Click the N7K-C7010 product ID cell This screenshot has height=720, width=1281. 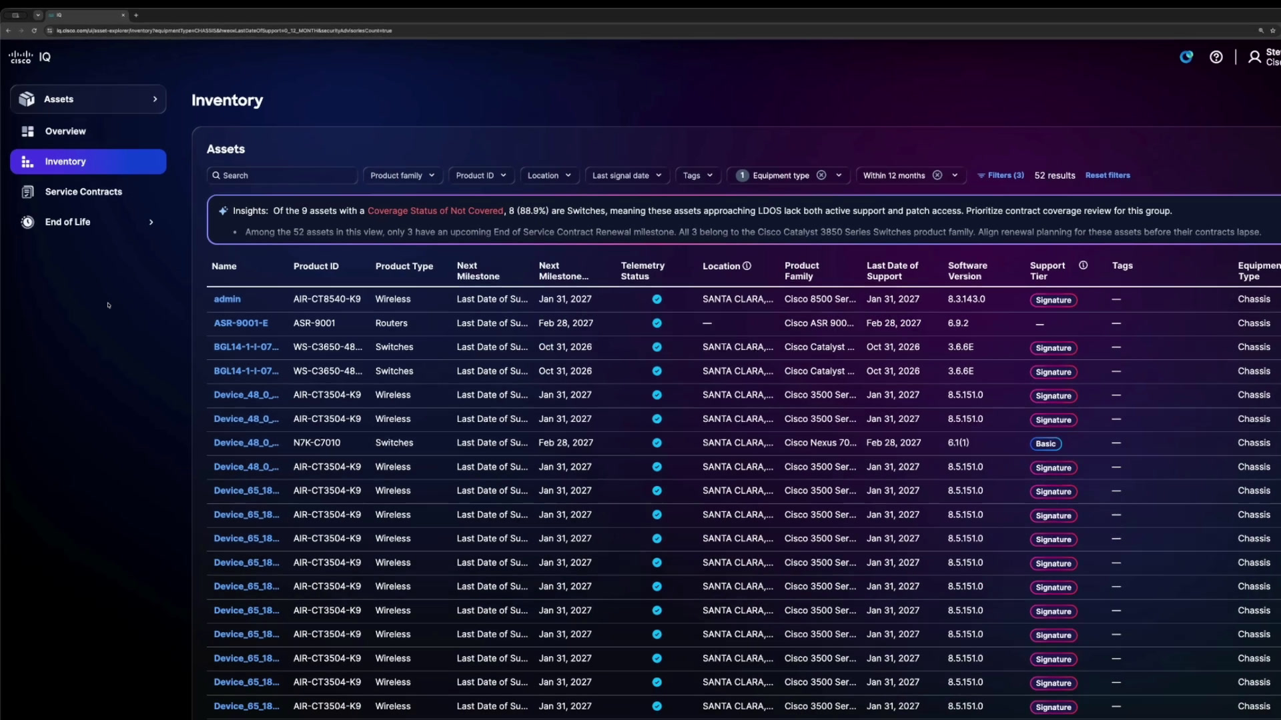(x=317, y=443)
